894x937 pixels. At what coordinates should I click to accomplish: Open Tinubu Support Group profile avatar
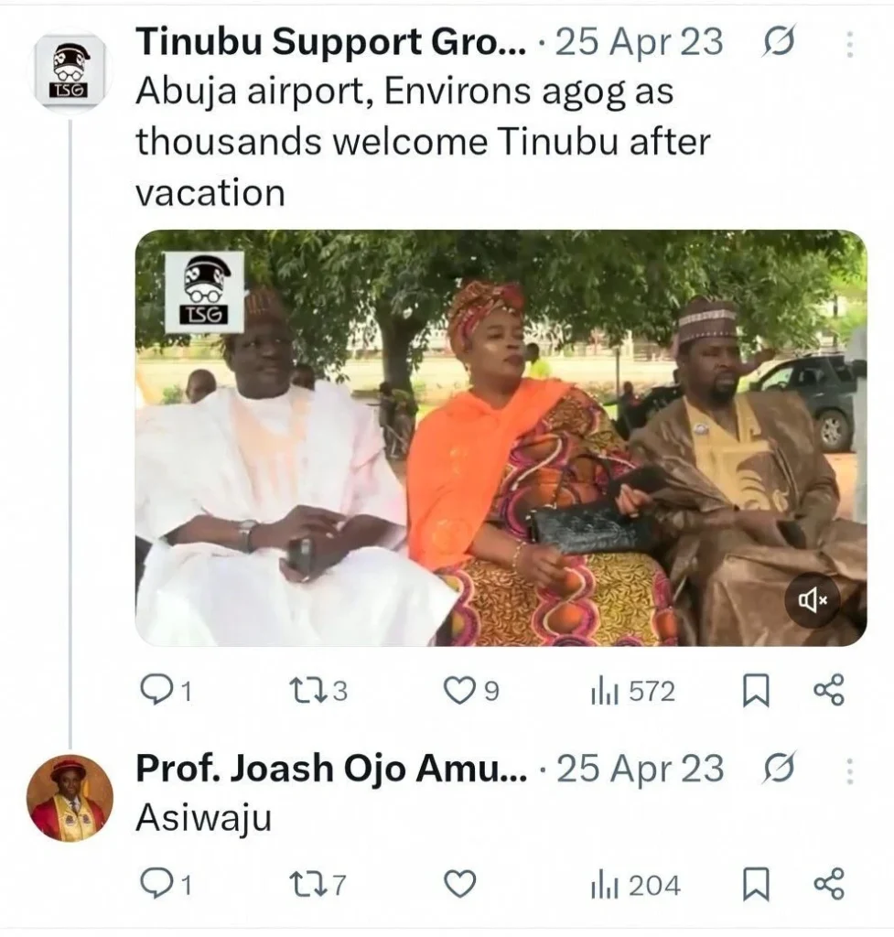pos(70,71)
